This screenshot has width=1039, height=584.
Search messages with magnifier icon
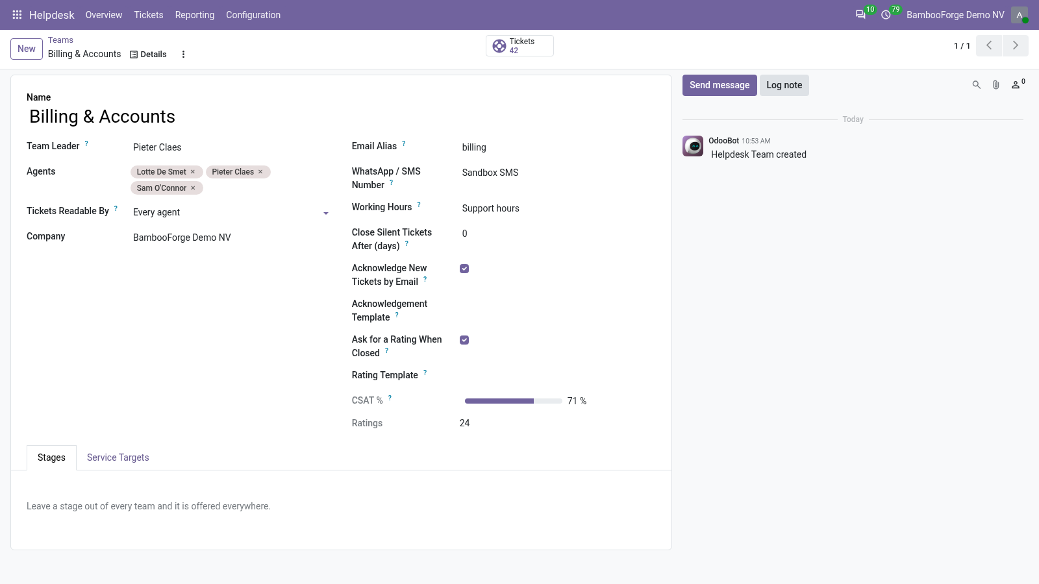point(976,85)
